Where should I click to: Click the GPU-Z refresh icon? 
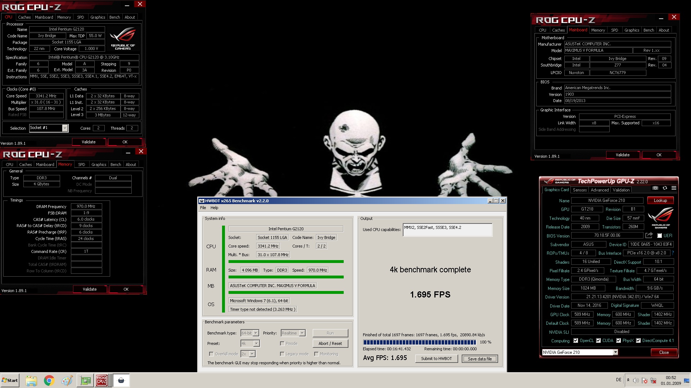(x=665, y=188)
